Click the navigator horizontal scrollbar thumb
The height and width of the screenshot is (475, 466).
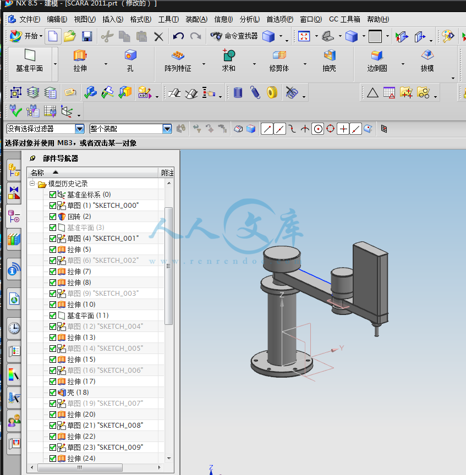coord(80,467)
